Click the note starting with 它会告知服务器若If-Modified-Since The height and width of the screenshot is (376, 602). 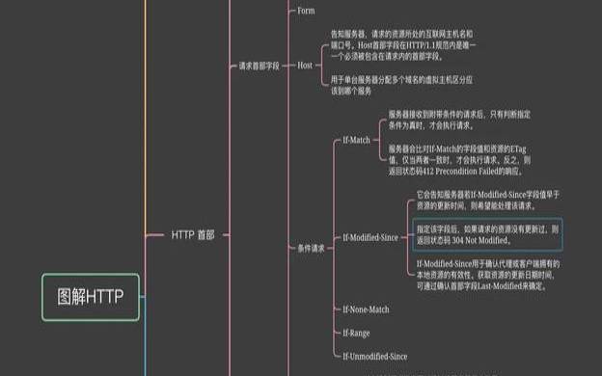click(488, 200)
